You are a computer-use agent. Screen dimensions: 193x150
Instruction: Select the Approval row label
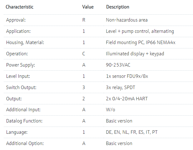point(16,20)
